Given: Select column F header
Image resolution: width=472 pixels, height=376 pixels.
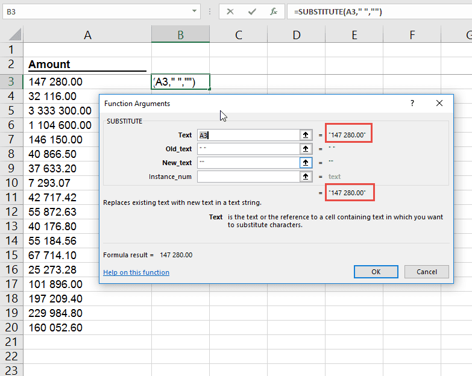Looking at the screenshot, I should (412, 35).
